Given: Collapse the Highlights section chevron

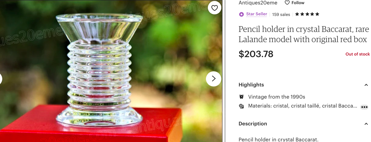Looking at the screenshot, I should coord(366,85).
